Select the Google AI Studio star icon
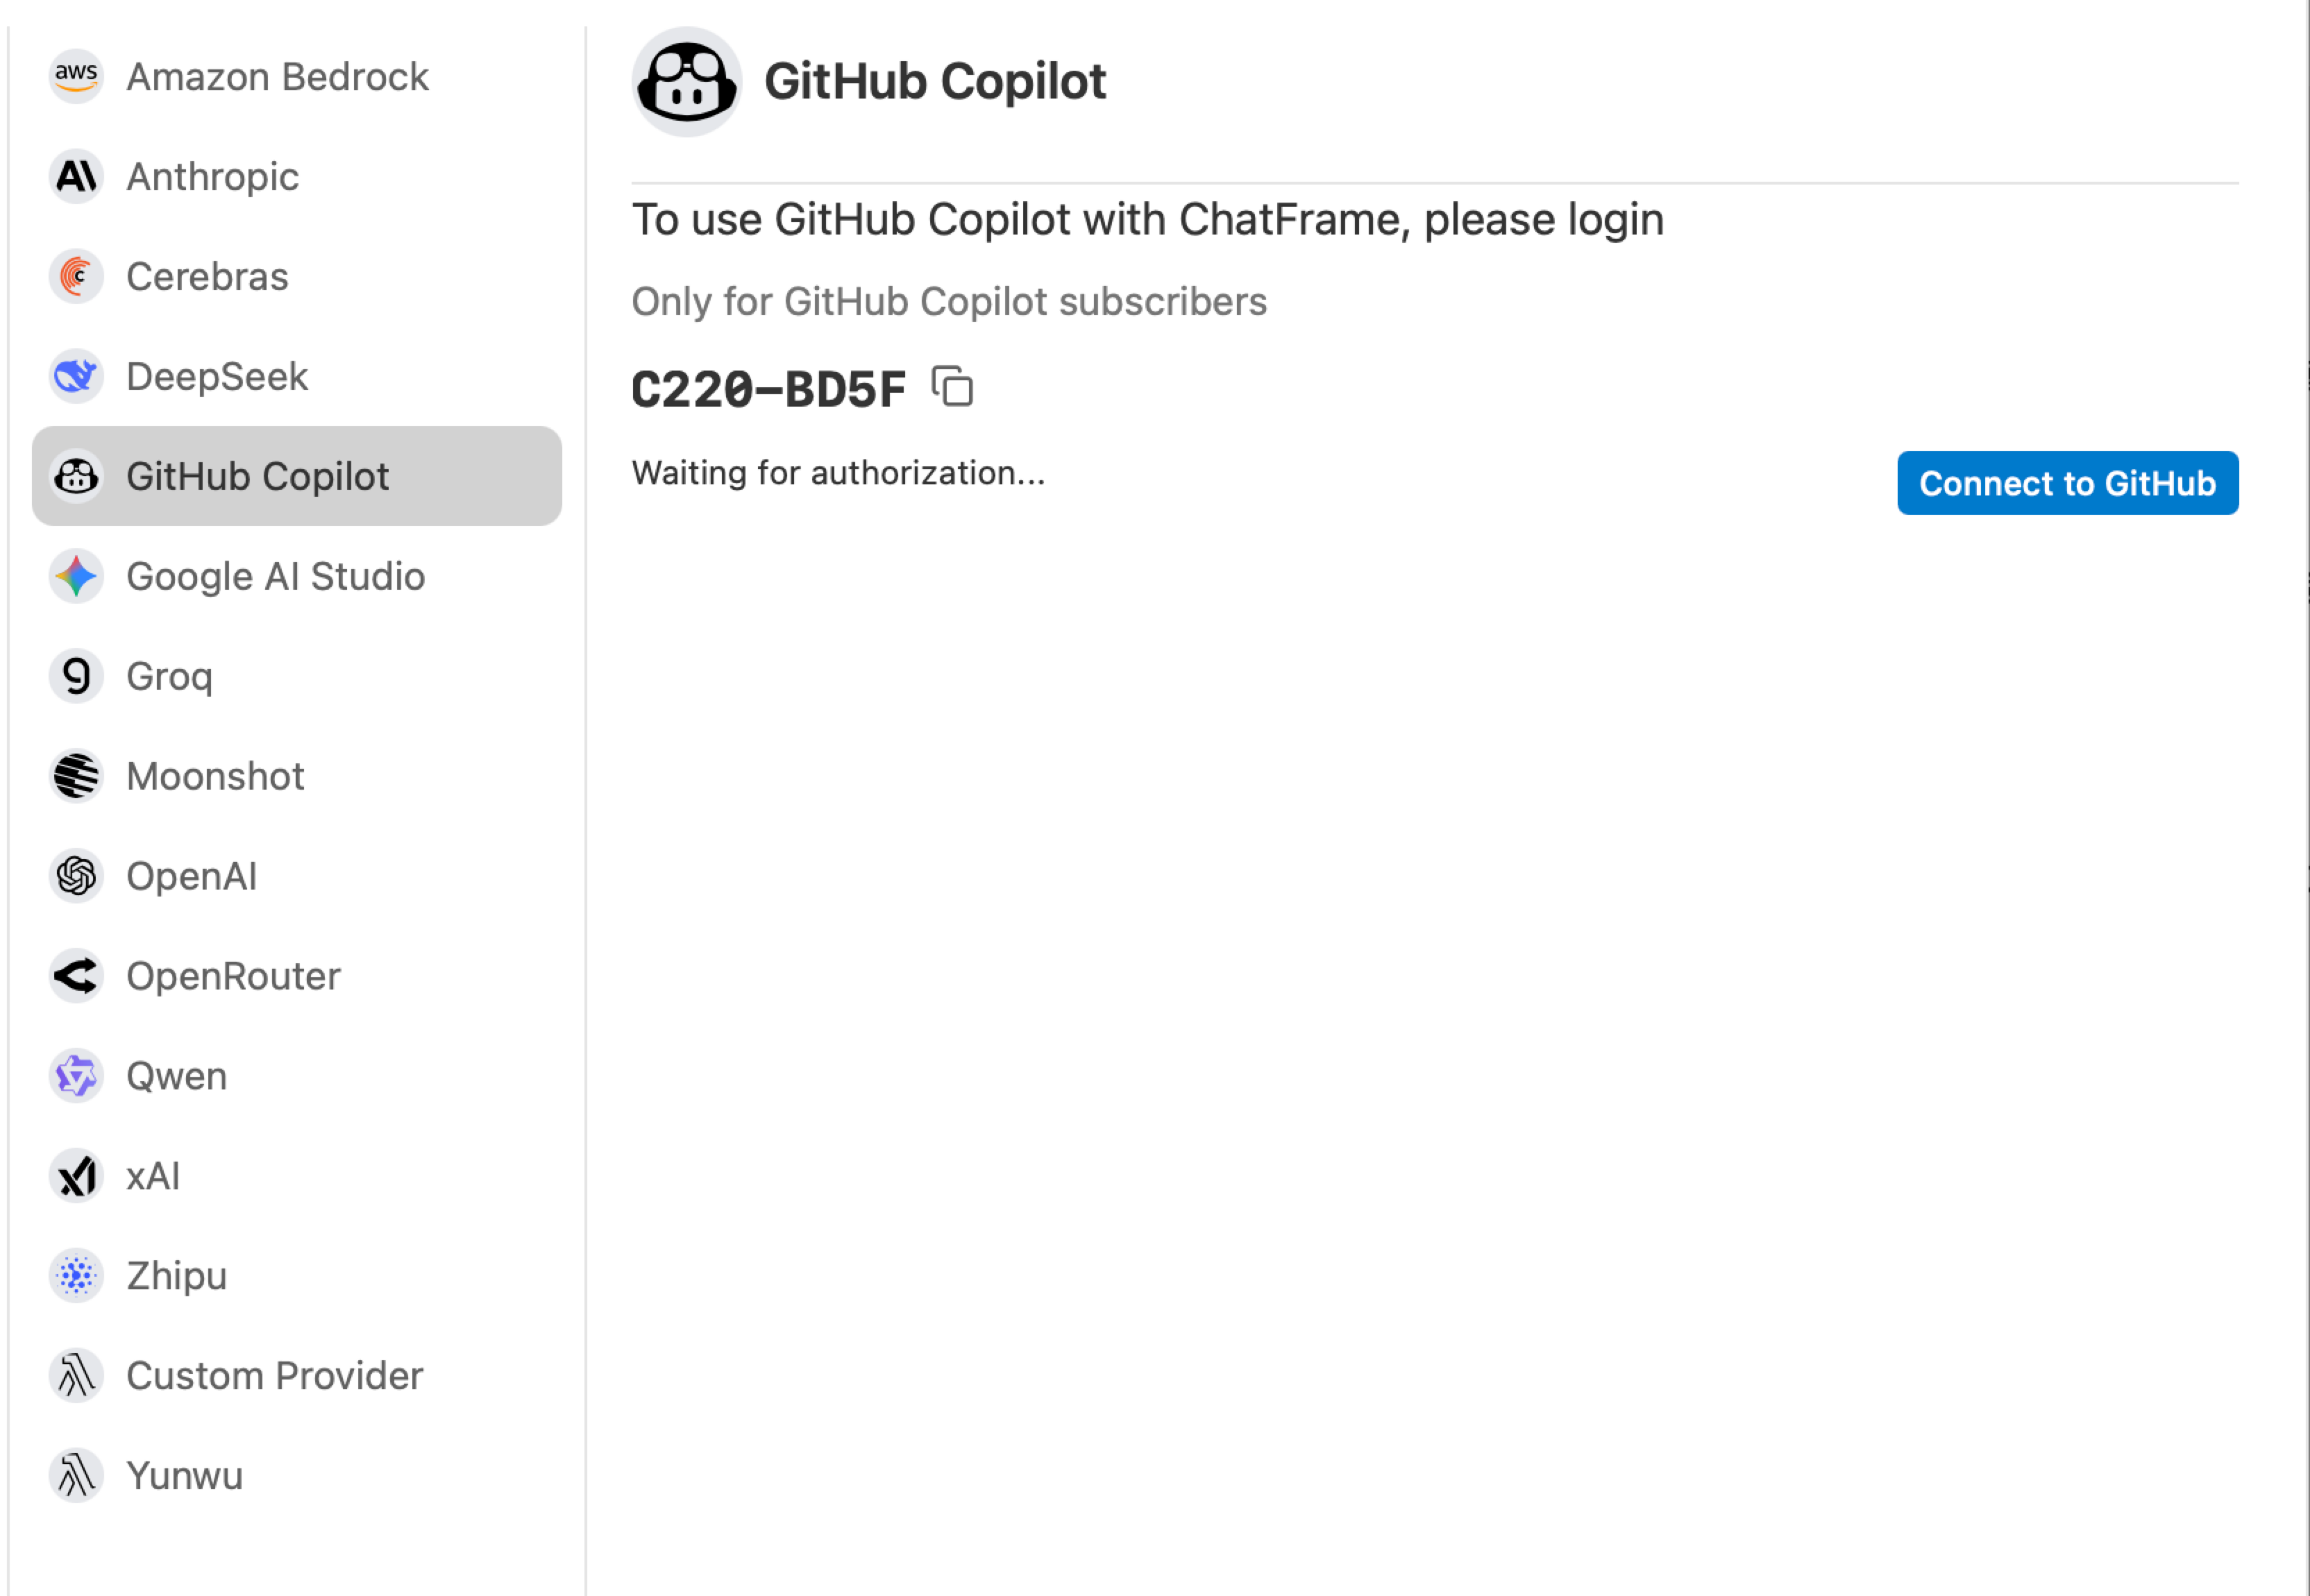The height and width of the screenshot is (1596, 2310). [x=75, y=576]
